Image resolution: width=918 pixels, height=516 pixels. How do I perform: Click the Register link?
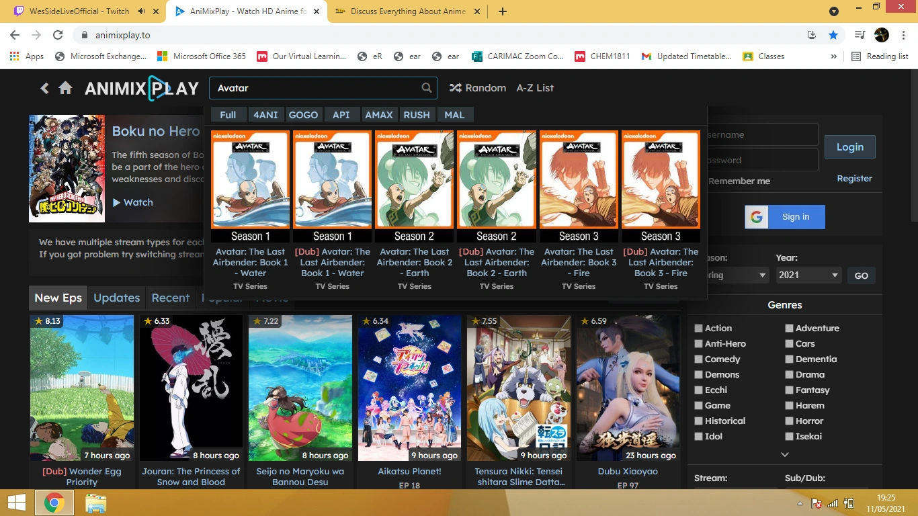click(x=854, y=178)
